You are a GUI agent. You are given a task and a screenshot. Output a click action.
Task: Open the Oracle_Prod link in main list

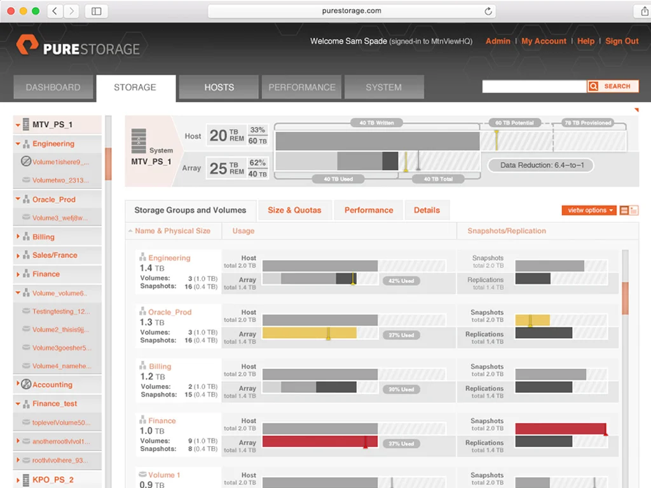[x=170, y=312]
